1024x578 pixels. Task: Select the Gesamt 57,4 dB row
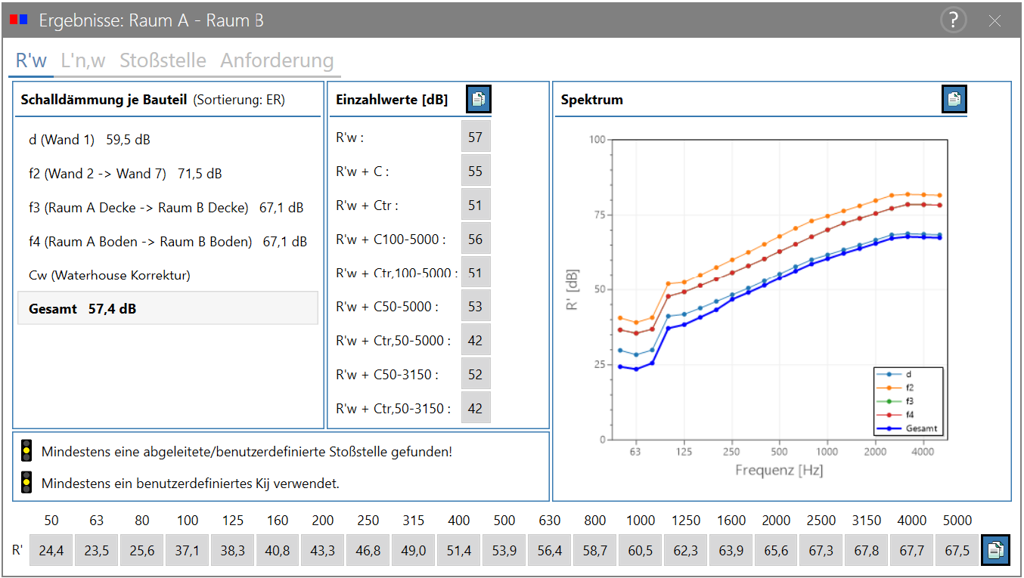(x=168, y=308)
